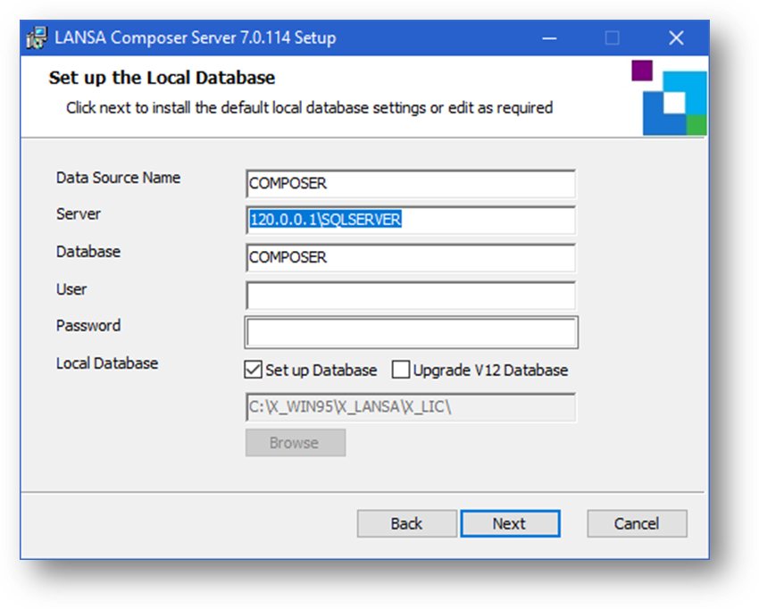
Task: Focus the Password input field
Action: 412,332
